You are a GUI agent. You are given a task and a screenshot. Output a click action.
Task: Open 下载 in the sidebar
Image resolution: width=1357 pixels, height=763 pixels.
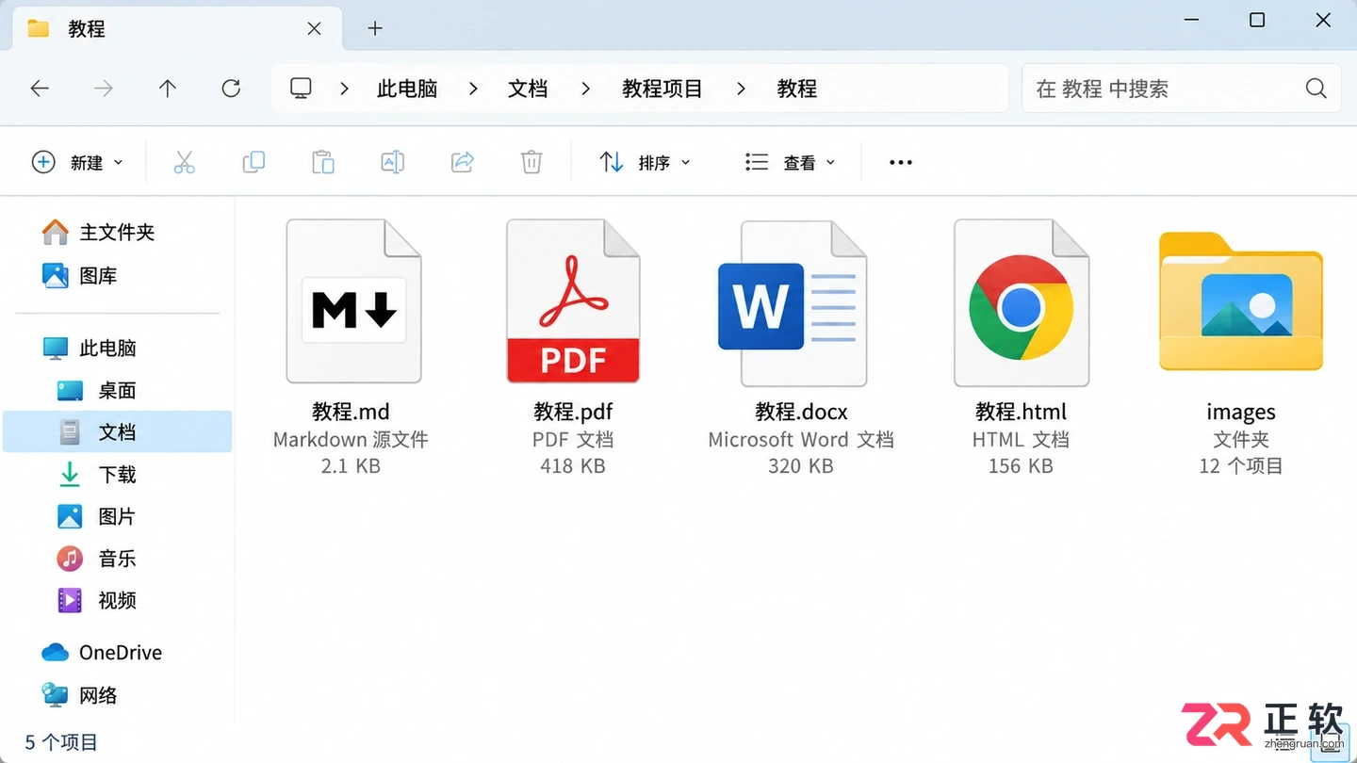click(97, 474)
